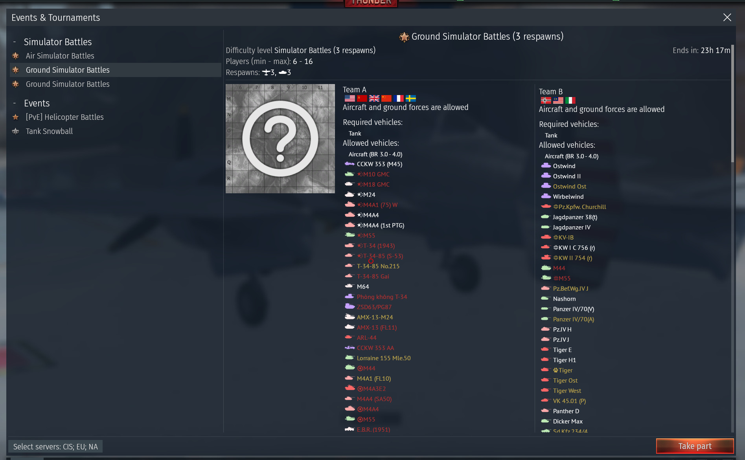Click the British flag icon under Team A
The width and height of the screenshot is (745, 460).
pyautogui.click(x=374, y=98)
